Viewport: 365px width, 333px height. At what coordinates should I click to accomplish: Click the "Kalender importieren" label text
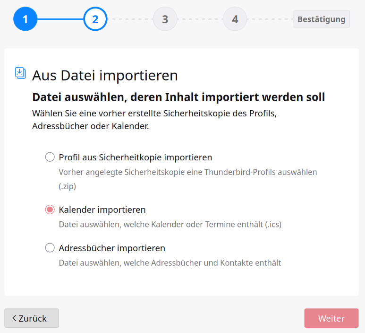(102, 210)
